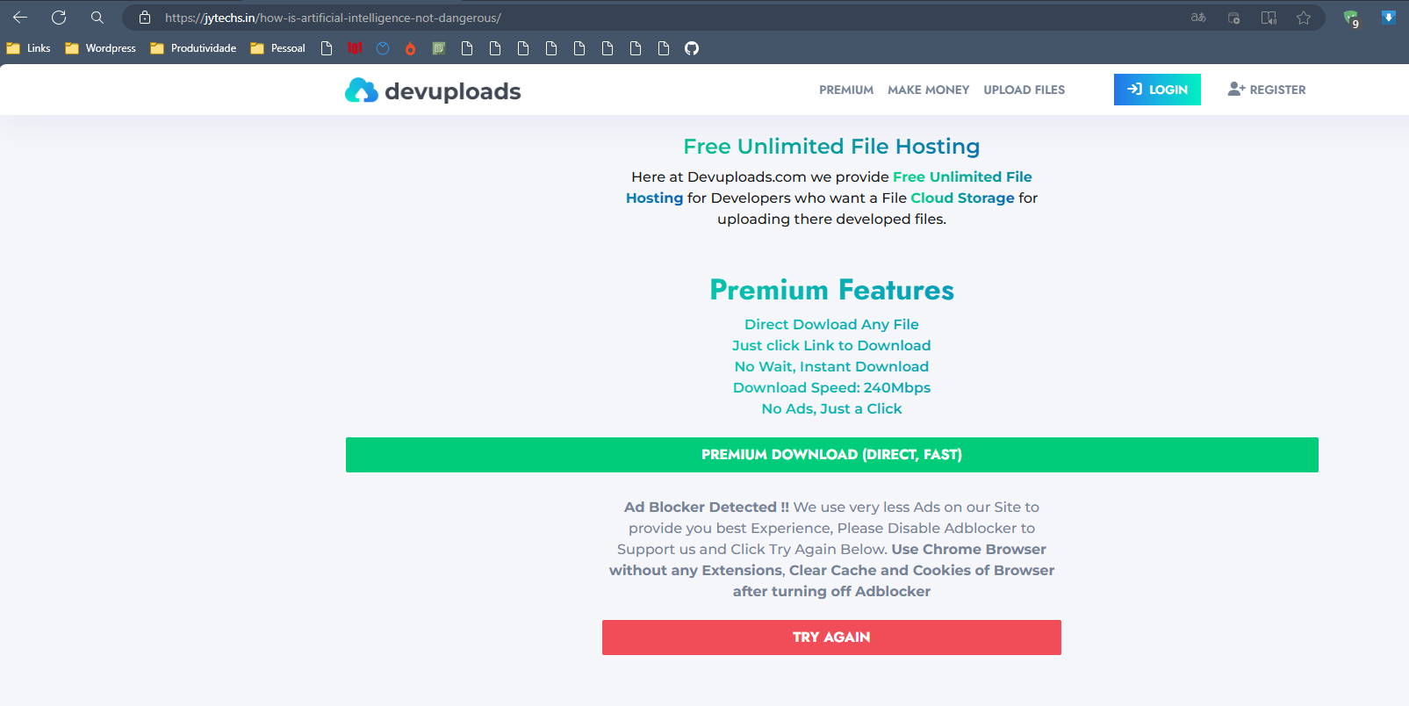The height and width of the screenshot is (706, 1409).
Task: Open the Pessoal bookmarks folder
Action: coord(277,48)
